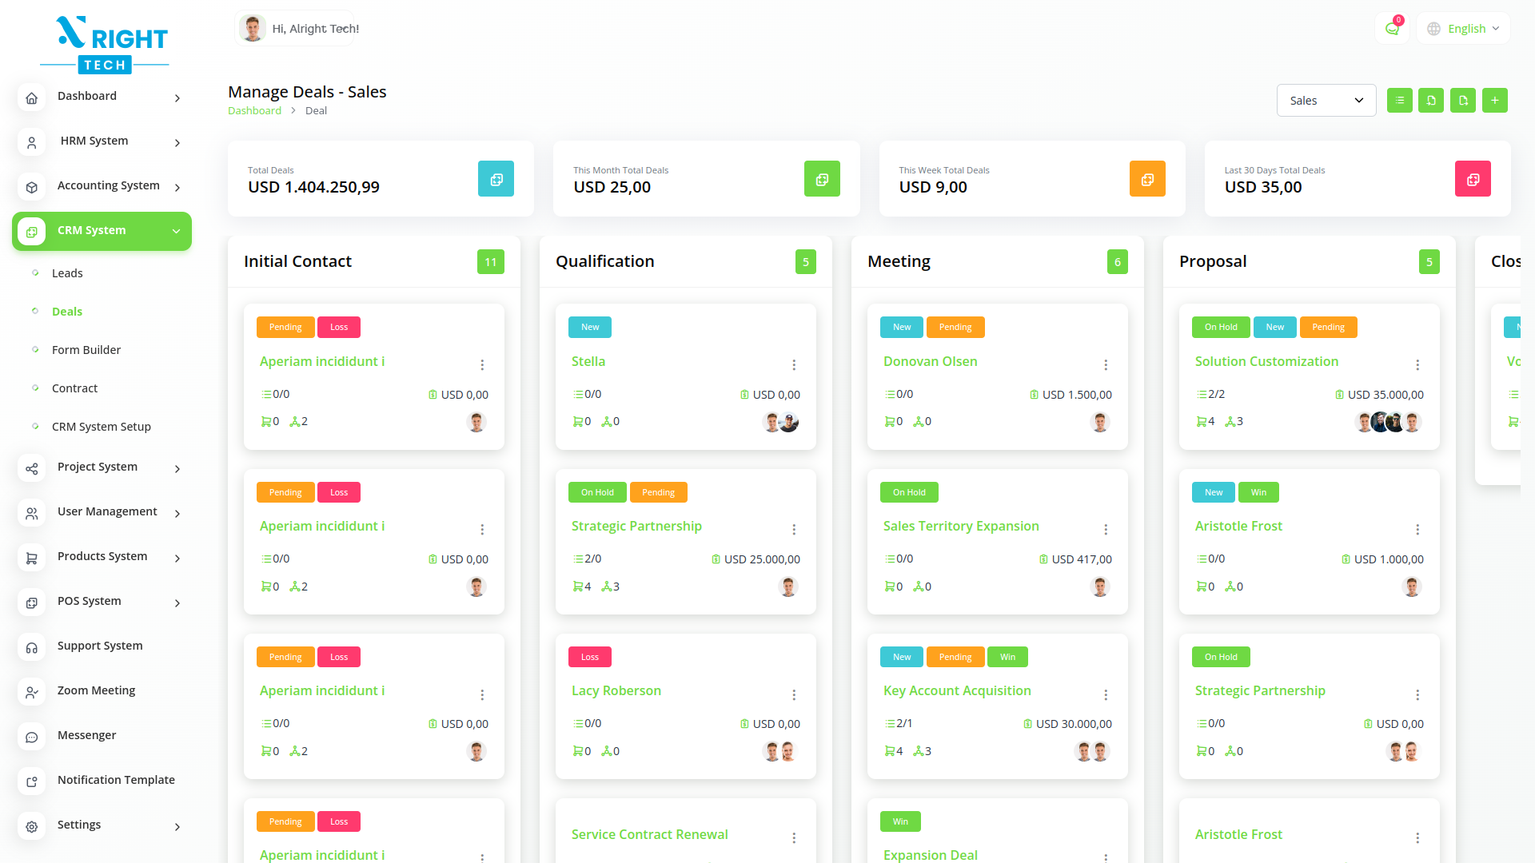Switch to deals list view
Viewport: 1535px width, 863px height.
tap(1399, 101)
